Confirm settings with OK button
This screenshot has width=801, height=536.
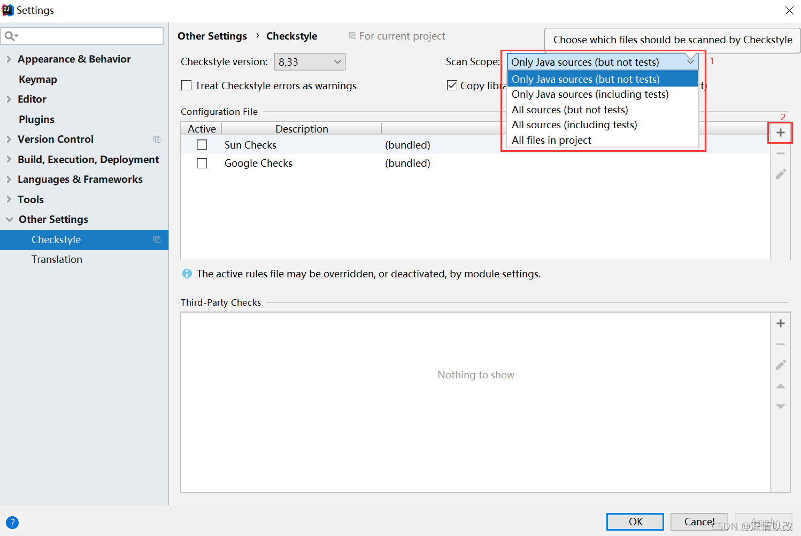635,522
